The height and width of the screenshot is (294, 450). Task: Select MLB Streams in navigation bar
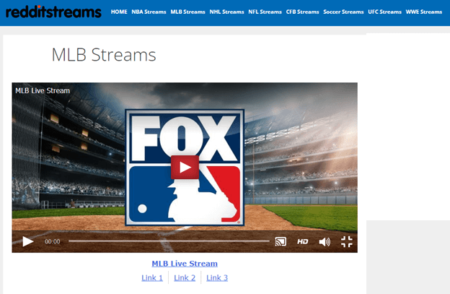(187, 12)
